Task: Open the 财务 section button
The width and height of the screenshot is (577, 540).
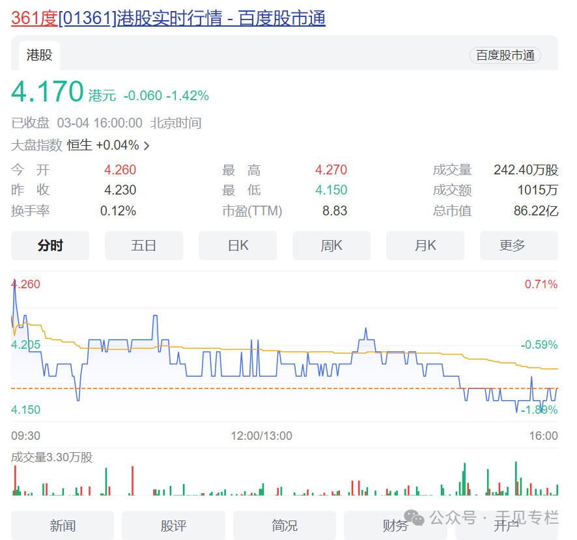Action: tap(395, 525)
